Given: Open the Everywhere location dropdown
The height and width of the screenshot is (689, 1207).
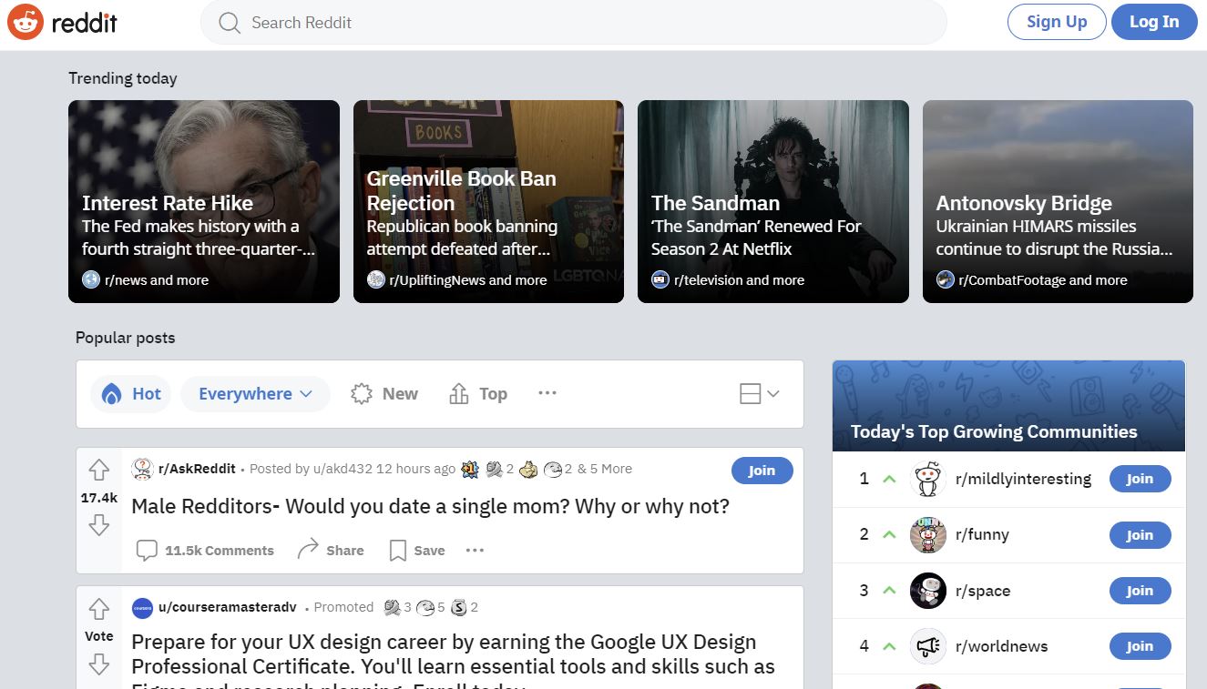Looking at the screenshot, I should [x=255, y=393].
